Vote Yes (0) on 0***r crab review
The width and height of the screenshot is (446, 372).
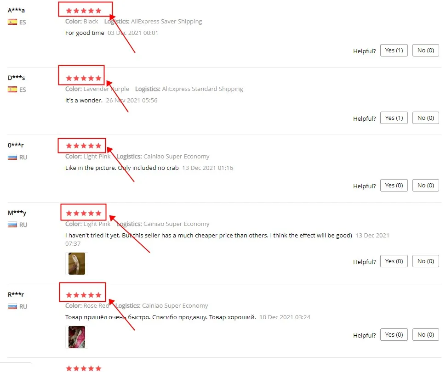click(394, 185)
